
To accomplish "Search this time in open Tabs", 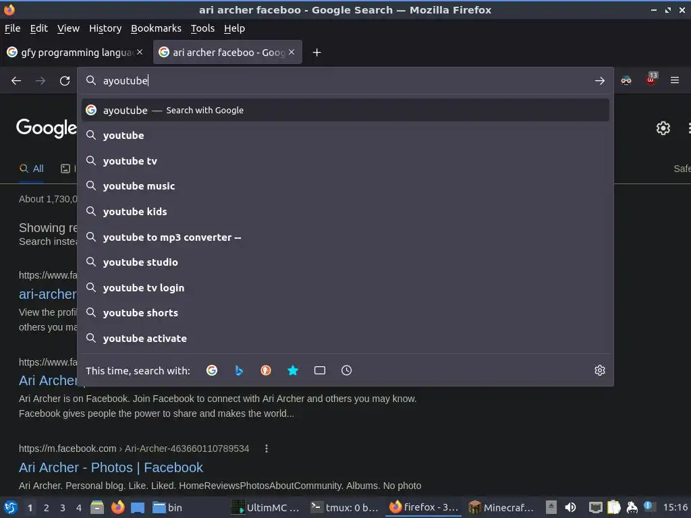I will (319, 370).
